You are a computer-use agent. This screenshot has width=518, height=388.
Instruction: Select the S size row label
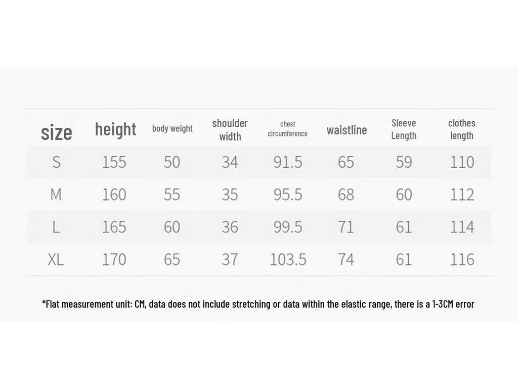(x=56, y=162)
